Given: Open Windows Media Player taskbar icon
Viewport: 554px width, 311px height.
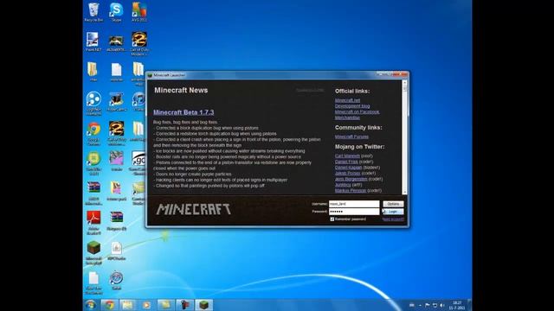Looking at the screenshot, I should pyautogui.click(x=146, y=305).
